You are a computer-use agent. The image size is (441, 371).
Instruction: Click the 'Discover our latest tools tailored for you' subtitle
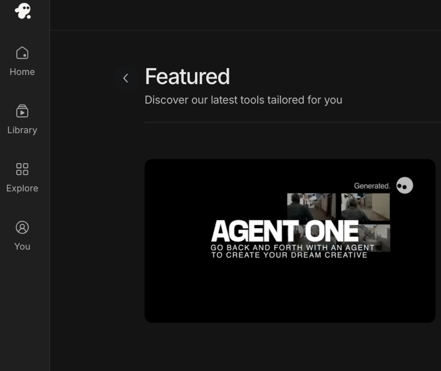tap(243, 100)
